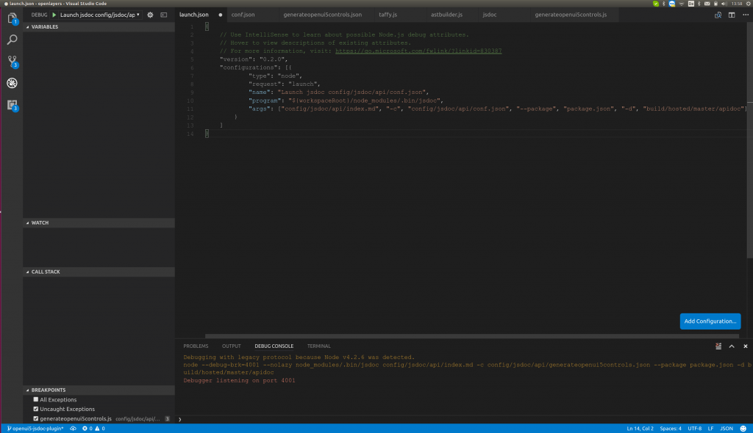Open the Search view
Viewport: 753px width, 433px height.
(x=11, y=42)
